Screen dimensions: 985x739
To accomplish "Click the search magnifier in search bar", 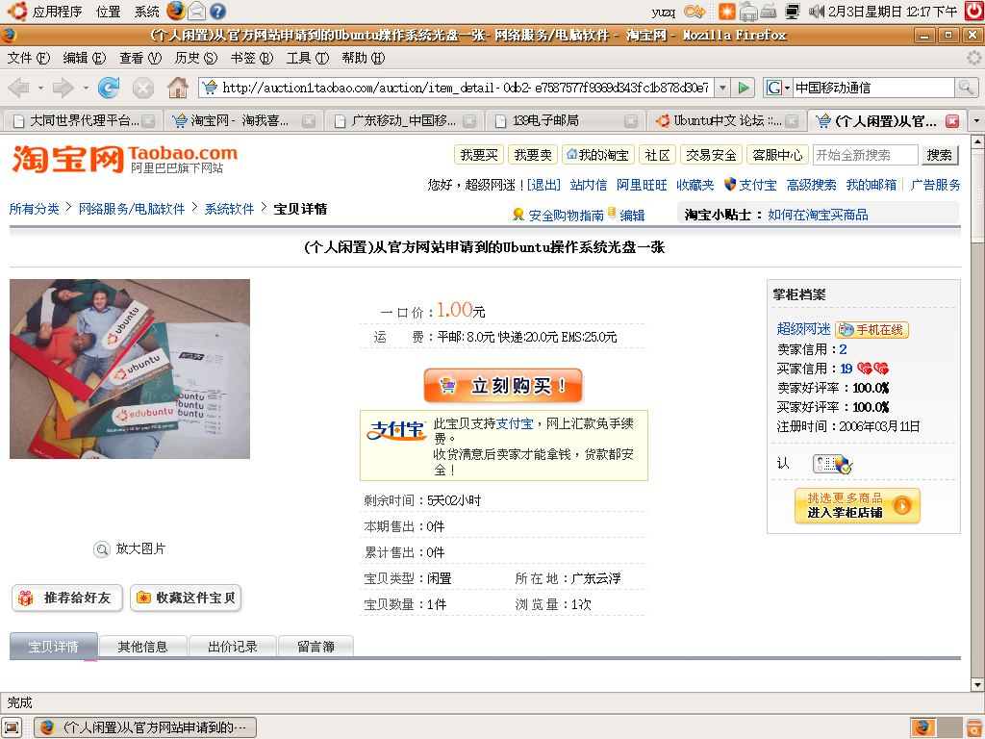I will [x=966, y=88].
